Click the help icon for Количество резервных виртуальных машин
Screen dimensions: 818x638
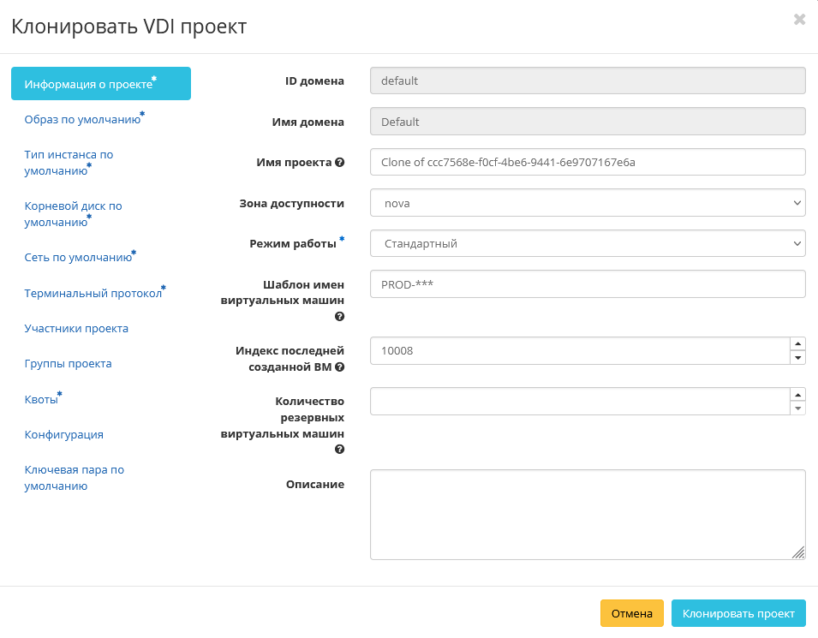click(339, 448)
